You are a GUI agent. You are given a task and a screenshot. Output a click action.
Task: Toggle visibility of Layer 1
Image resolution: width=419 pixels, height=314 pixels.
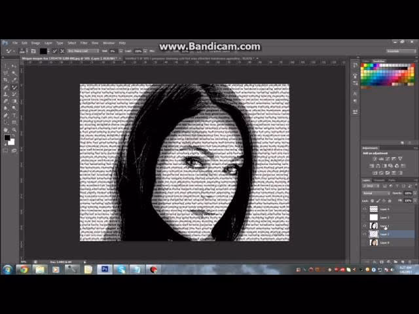click(x=365, y=226)
